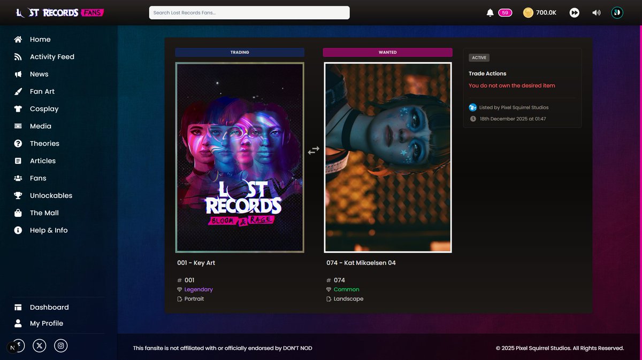
Task: Click the date 18th December 2025 at 01:47
Action: pyautogui.click(x=513, y=119)
